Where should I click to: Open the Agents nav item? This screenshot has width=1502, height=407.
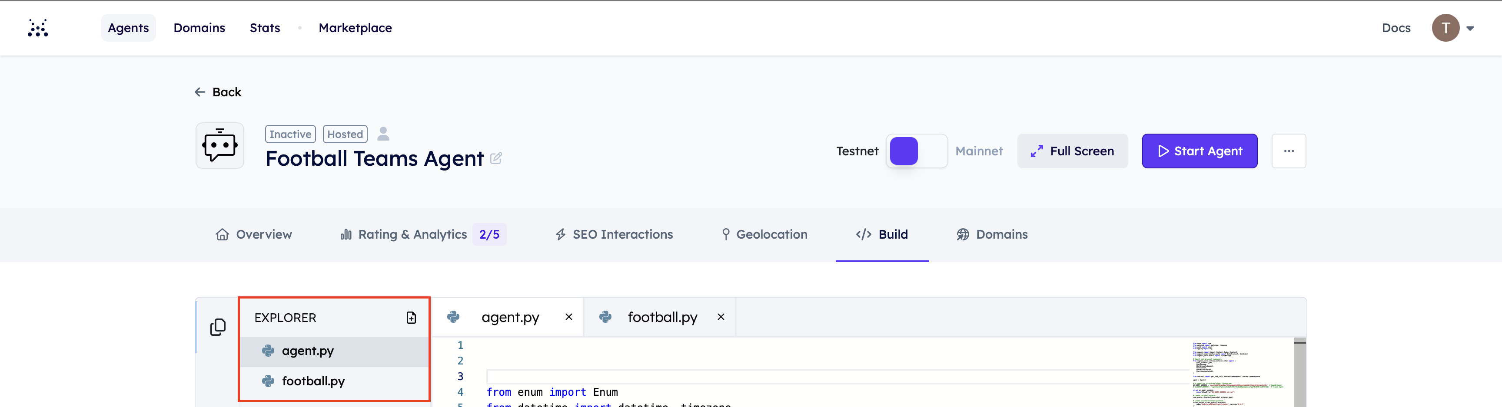pos(128,28)
